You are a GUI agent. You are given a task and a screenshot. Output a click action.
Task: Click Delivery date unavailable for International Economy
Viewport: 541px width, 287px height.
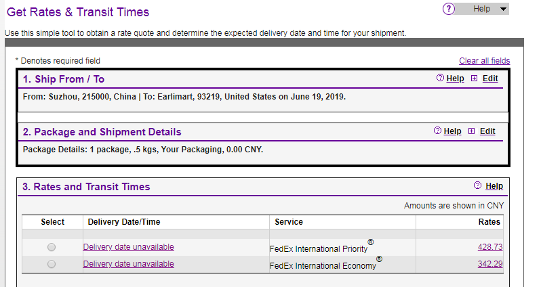pyautogui.click(x=128, y=264)
